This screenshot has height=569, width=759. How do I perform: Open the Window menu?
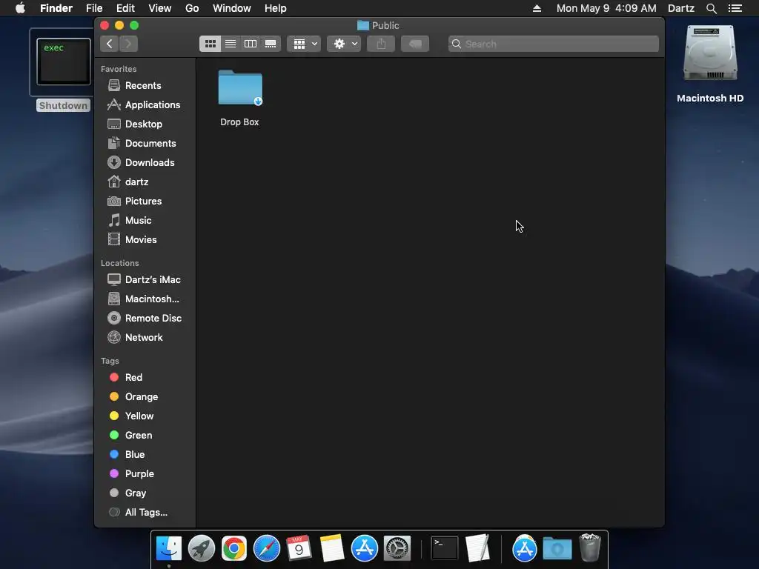pos(232,8)
